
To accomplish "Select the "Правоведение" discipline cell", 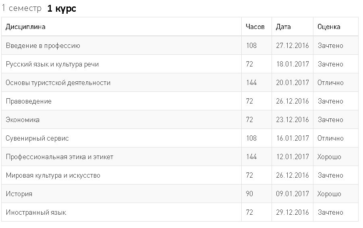I will click(29, 101).
